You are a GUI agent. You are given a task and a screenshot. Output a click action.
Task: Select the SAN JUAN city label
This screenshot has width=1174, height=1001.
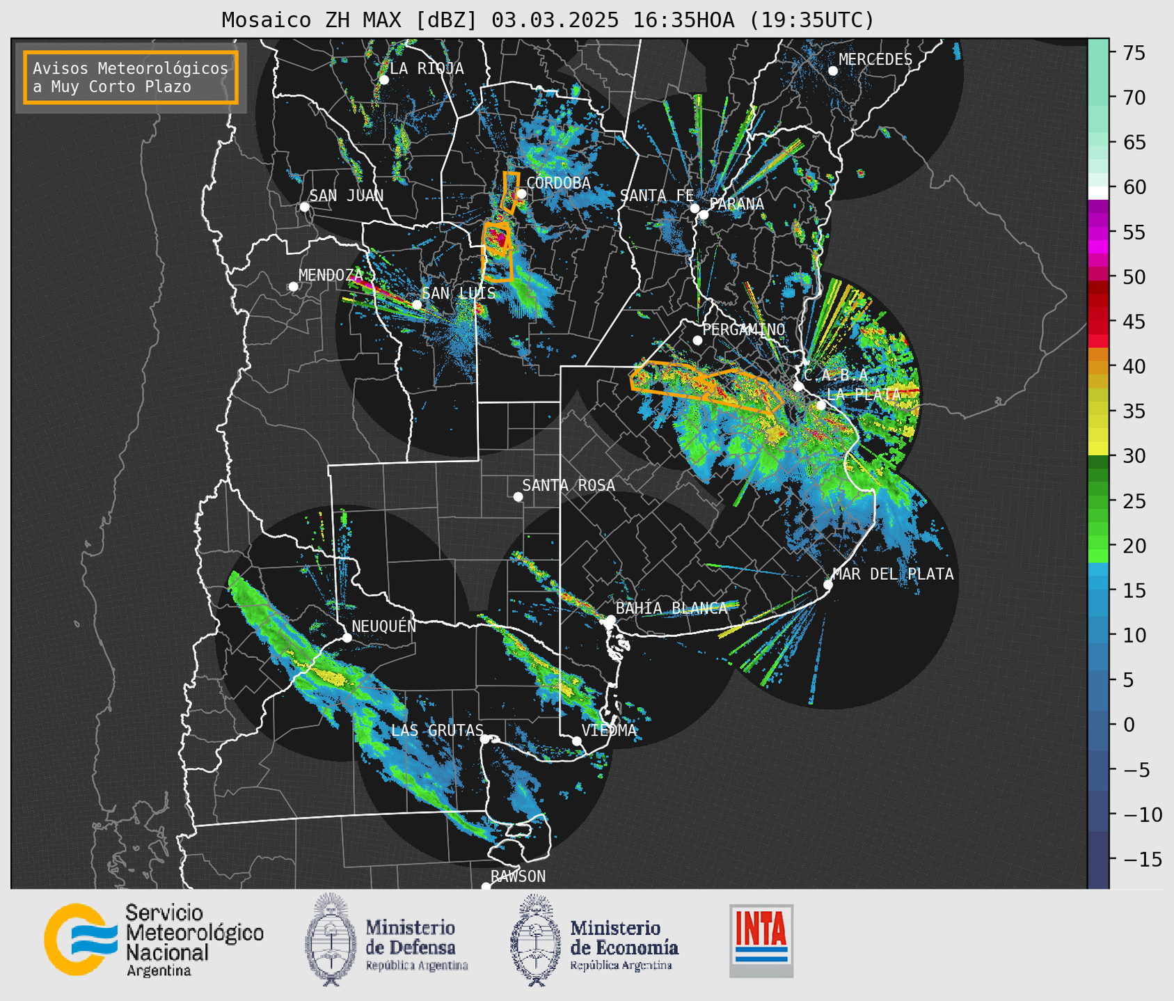click(346, 196)
